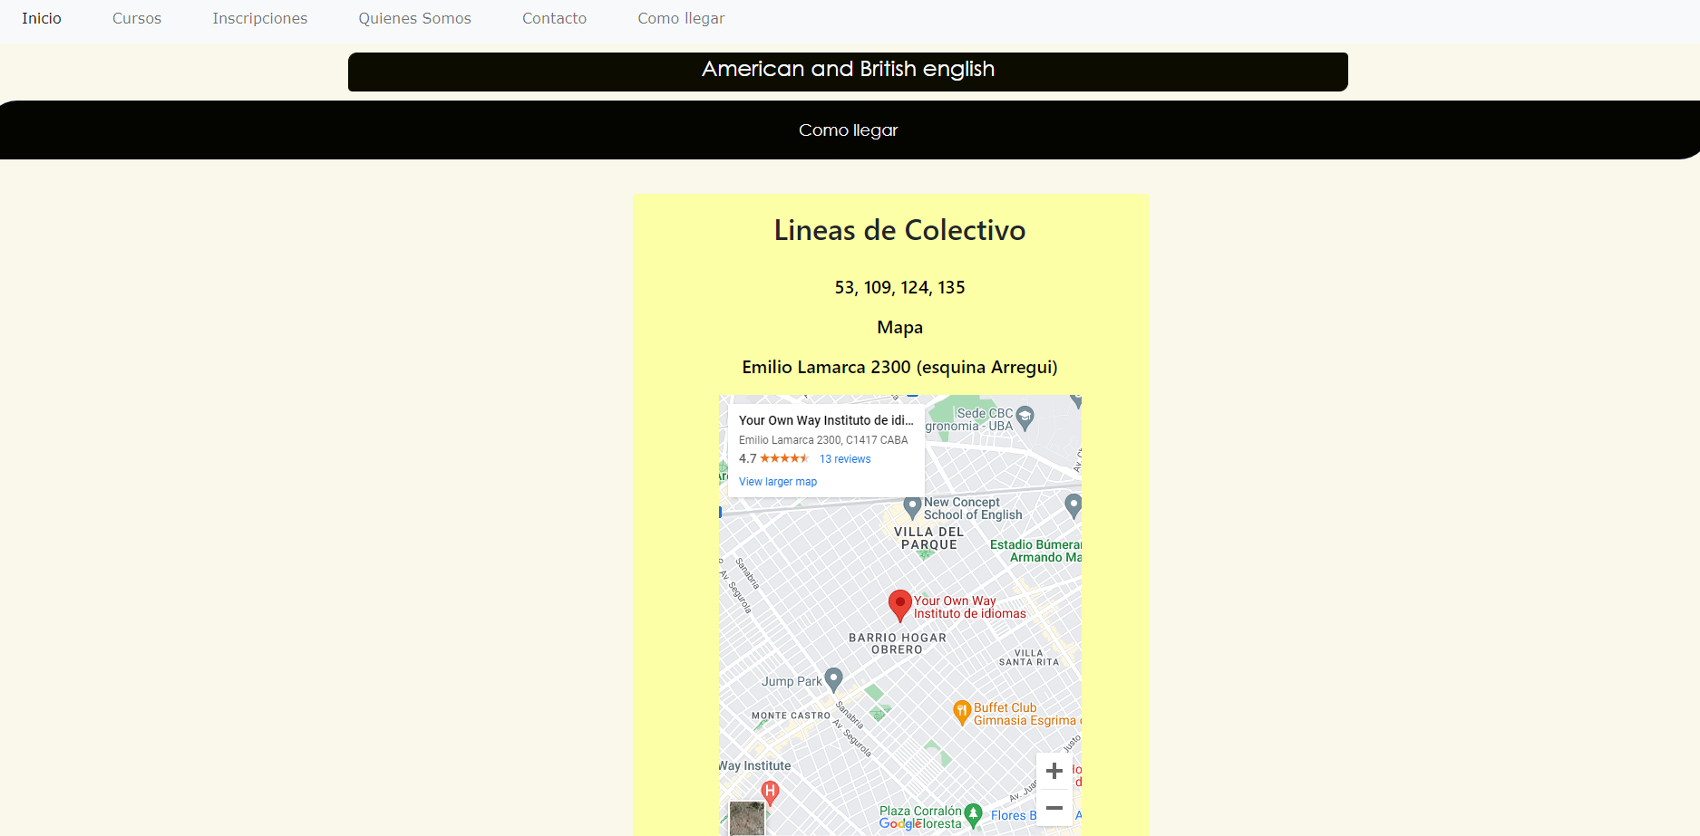Select Quienes Somos in the navbar
The height and width of the screenshot is (836, 1700).
pos(414,18)
